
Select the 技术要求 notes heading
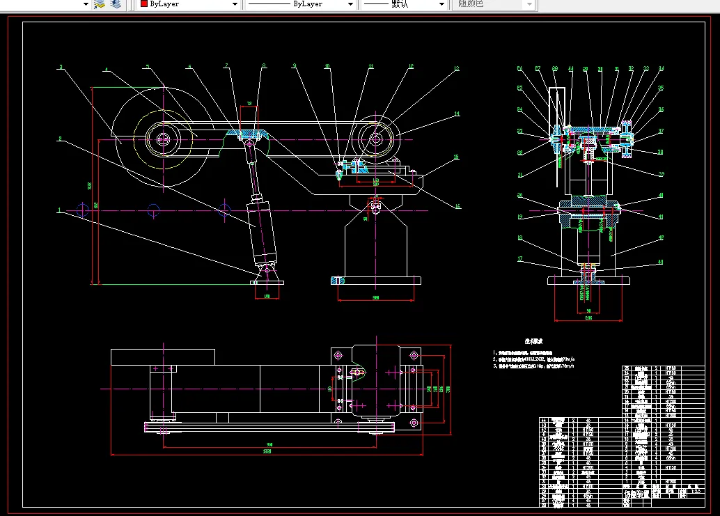point(534,341)
